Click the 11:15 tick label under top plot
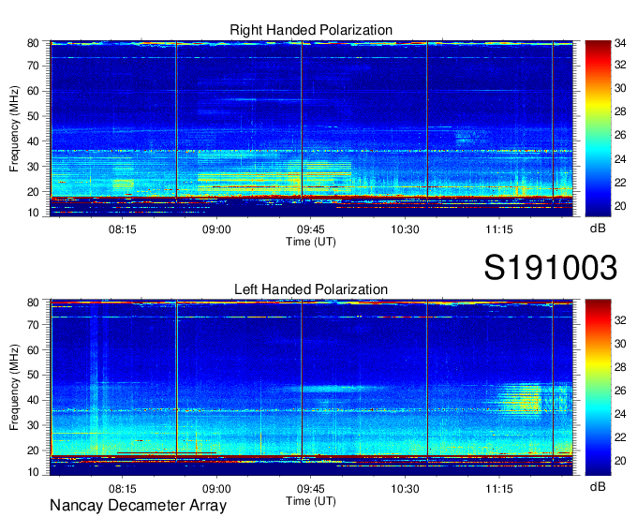The height and width of the screenshot is (517, 637). pyautogui.click(x=499, y=229)
